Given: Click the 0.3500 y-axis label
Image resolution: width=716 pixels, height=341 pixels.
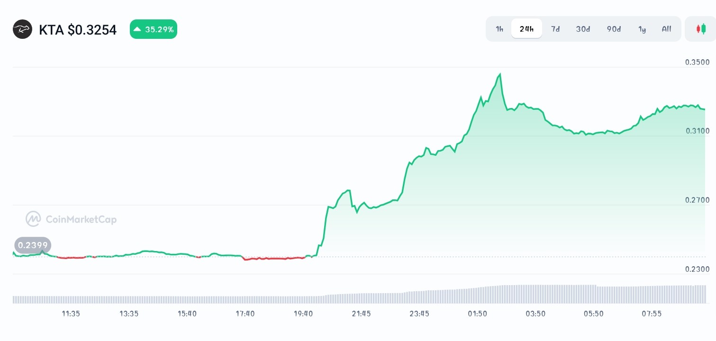Looking at the screenshot, I should pyautogui.click(x=698, y=62).
